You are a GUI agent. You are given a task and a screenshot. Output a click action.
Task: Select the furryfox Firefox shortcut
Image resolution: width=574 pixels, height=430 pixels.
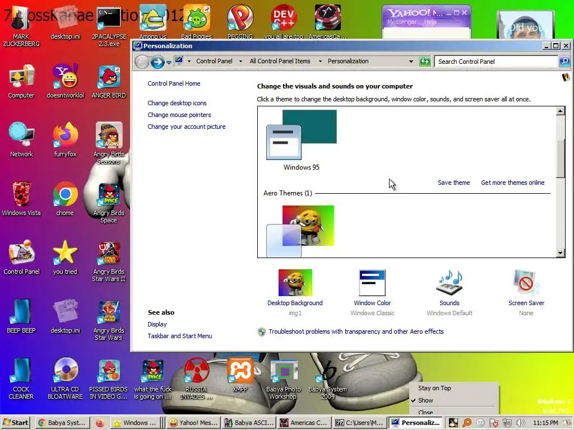(x=65, y=139)
